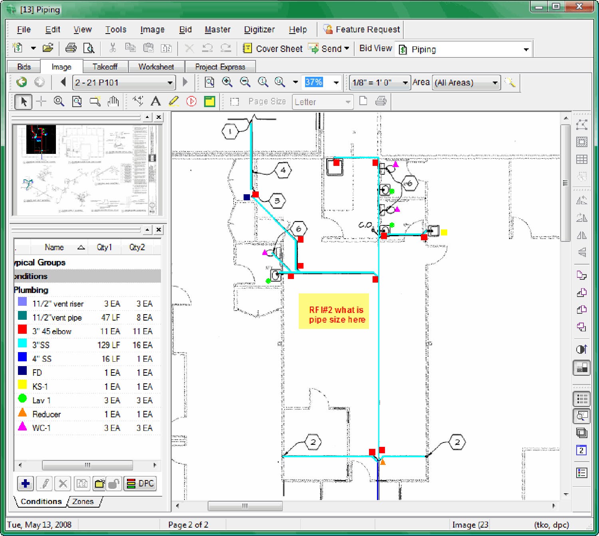Go to next page arrow
599x536 pixels.
[x=185, y=82]
